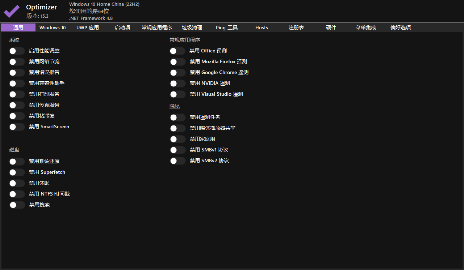The image size is (464, 270).
Task: Click the 版本: 15.3 label
Action: 37,16
